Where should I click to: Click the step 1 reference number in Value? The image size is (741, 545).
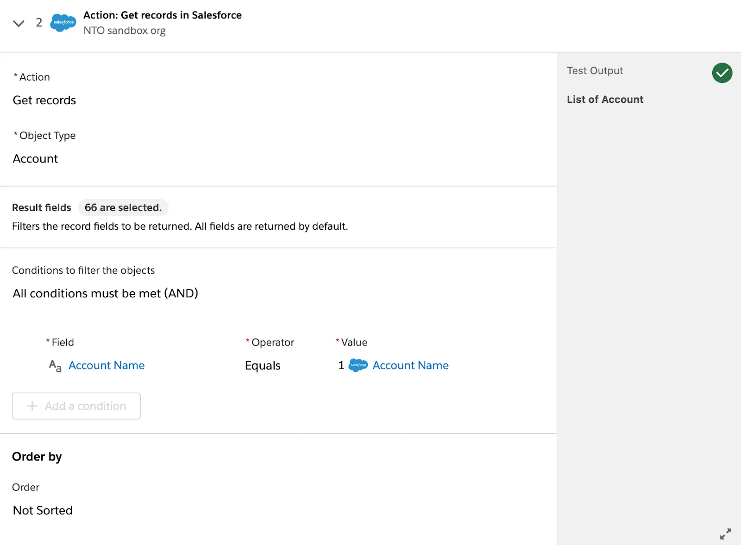tap(341, 365)
